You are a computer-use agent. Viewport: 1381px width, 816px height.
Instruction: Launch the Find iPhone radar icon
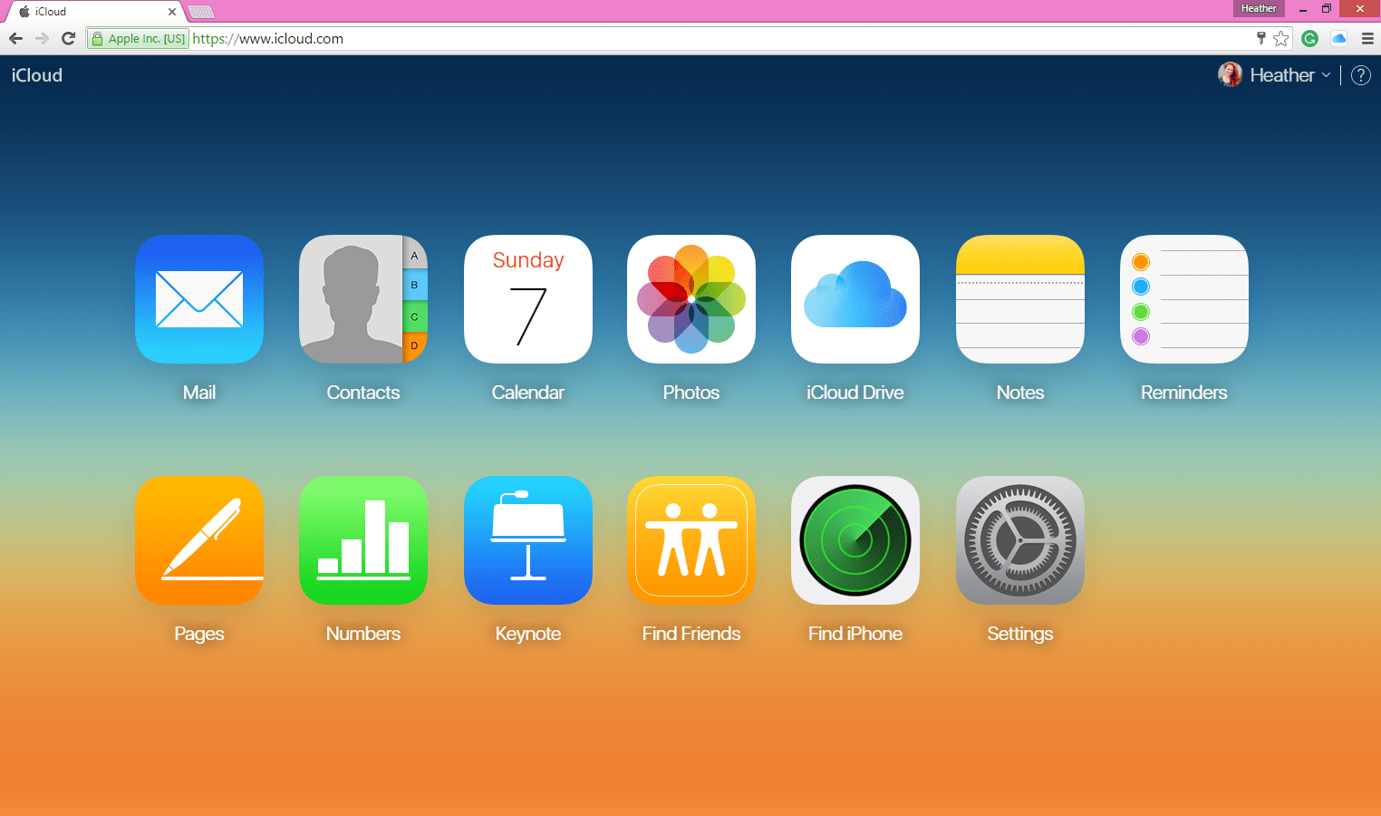[x=855, y=540]
